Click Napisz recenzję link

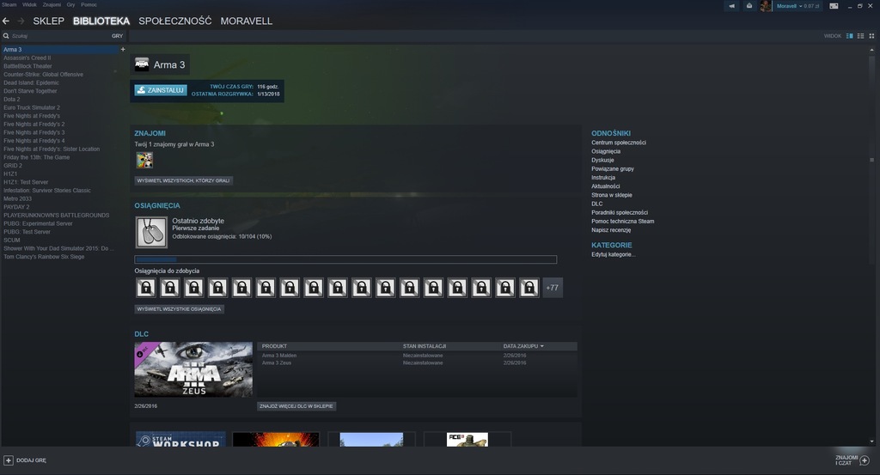(611, 230)
